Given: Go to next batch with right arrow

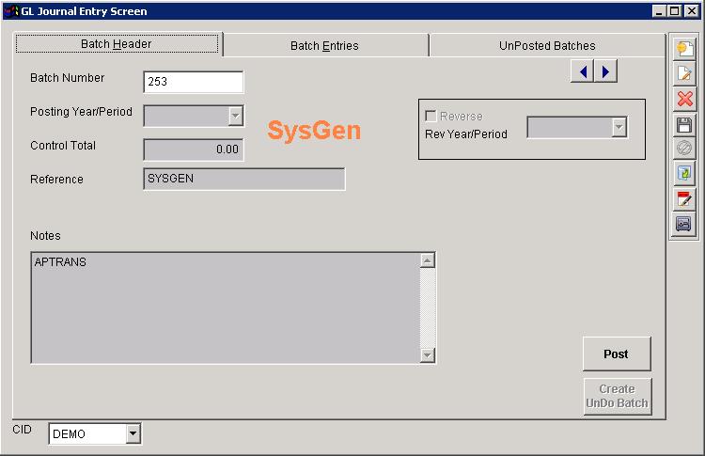Looking at the screenshot, I should (606, 71).
